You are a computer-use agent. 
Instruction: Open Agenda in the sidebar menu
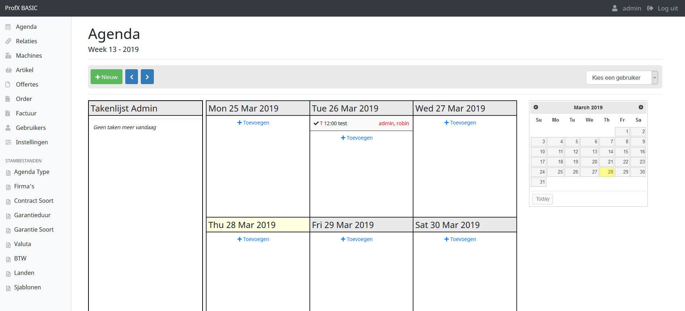(26, 27)
